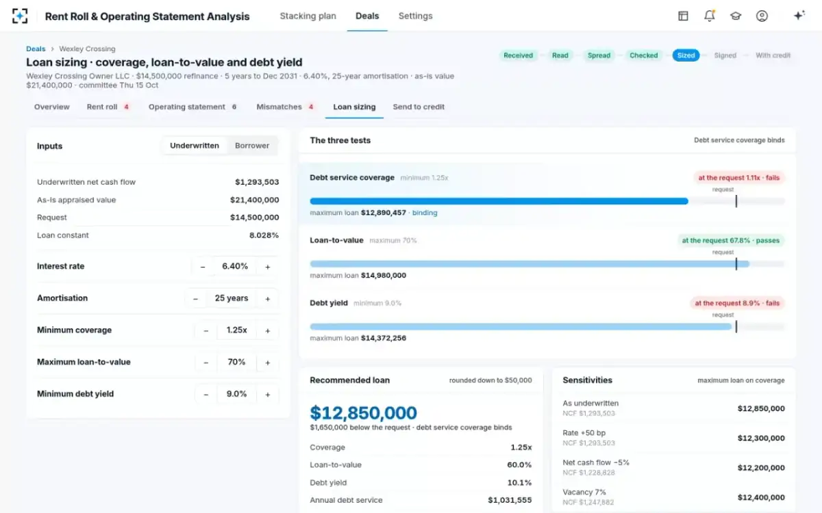This screenshot has width=822, height=513.
Task: Click the Debt yield progress bar
Action: [x=547, y=327]
